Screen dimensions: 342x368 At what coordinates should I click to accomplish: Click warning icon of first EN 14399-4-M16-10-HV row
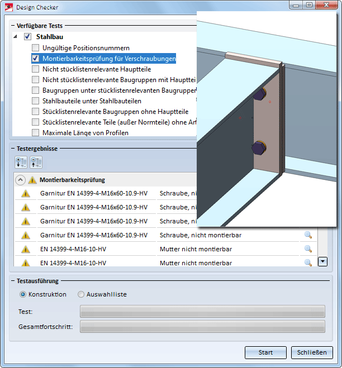tap(26, 249)
